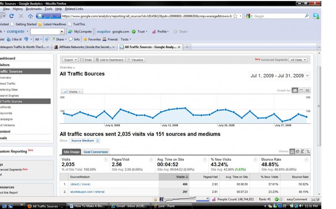
Task: Open the (direct) / (none) source link
Action: click(80, 184)
